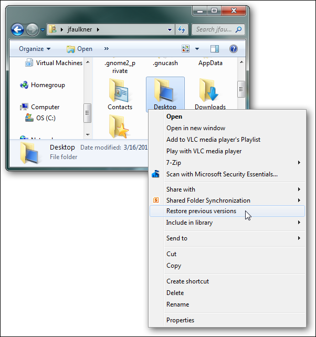Choose Rename from the context menu
Viewport: 316px width, 337px height.
[x=227, y=304]
